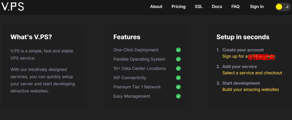Screen dimensions: 292x120
Task: Click the moon icon in theme switch
Action: [x=286, y=7]
